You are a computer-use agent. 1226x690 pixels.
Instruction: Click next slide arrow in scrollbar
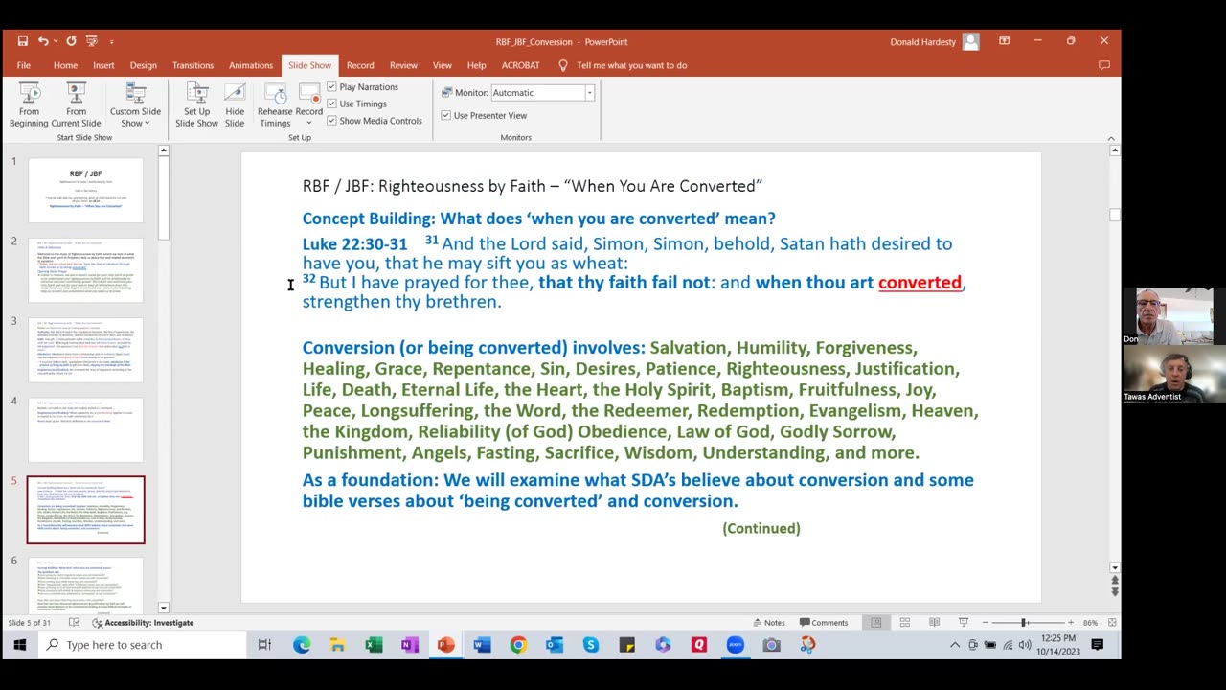1114,592
